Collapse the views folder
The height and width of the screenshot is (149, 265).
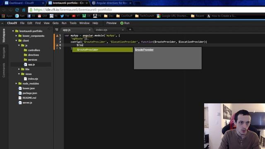click(19, 74)
